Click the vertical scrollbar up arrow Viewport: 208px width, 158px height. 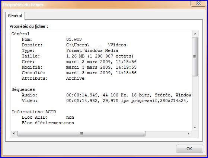point(195,34)
